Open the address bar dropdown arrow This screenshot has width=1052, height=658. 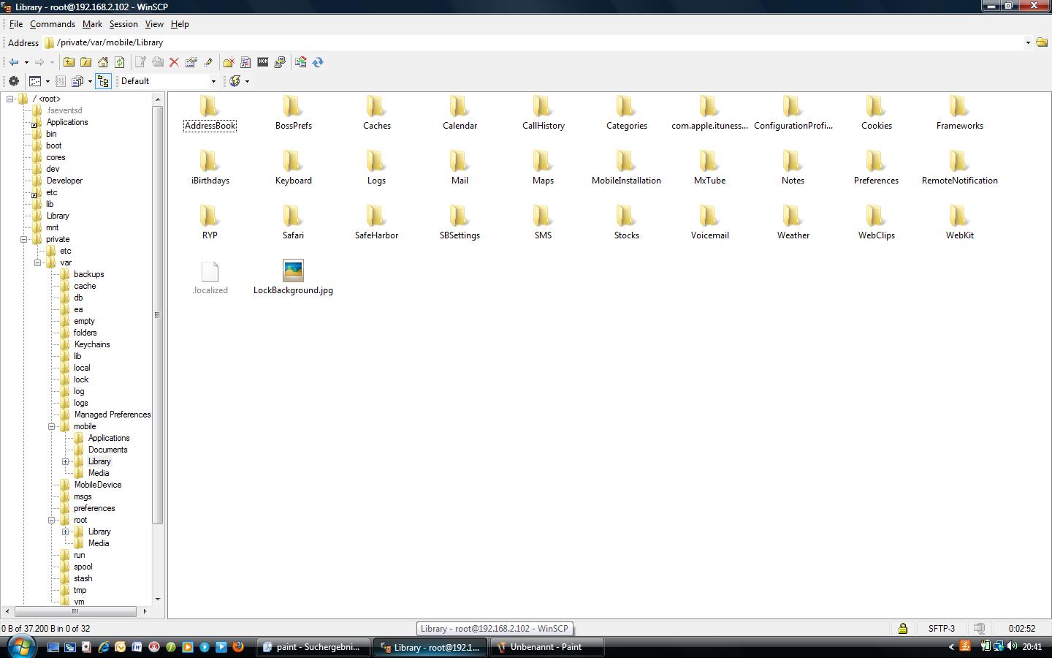click(x=1028, y=42)
